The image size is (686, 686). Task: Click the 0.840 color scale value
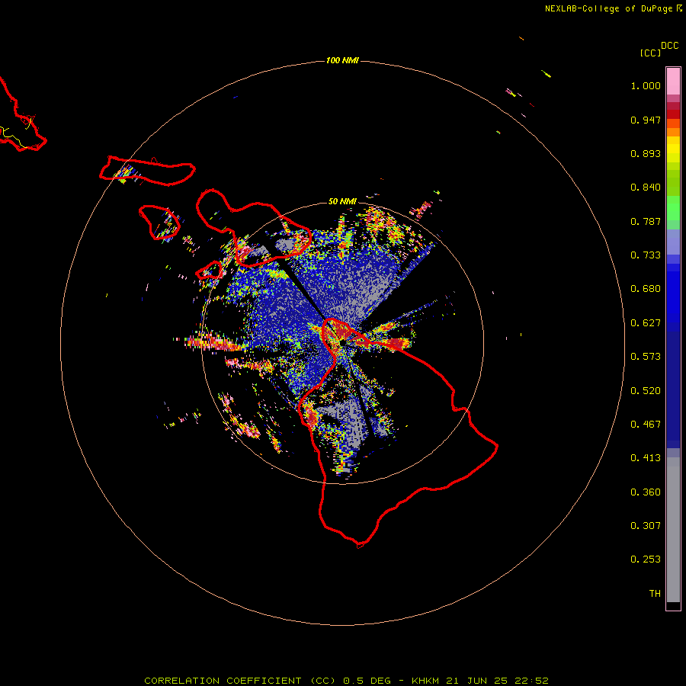click(x=646, y=188)
